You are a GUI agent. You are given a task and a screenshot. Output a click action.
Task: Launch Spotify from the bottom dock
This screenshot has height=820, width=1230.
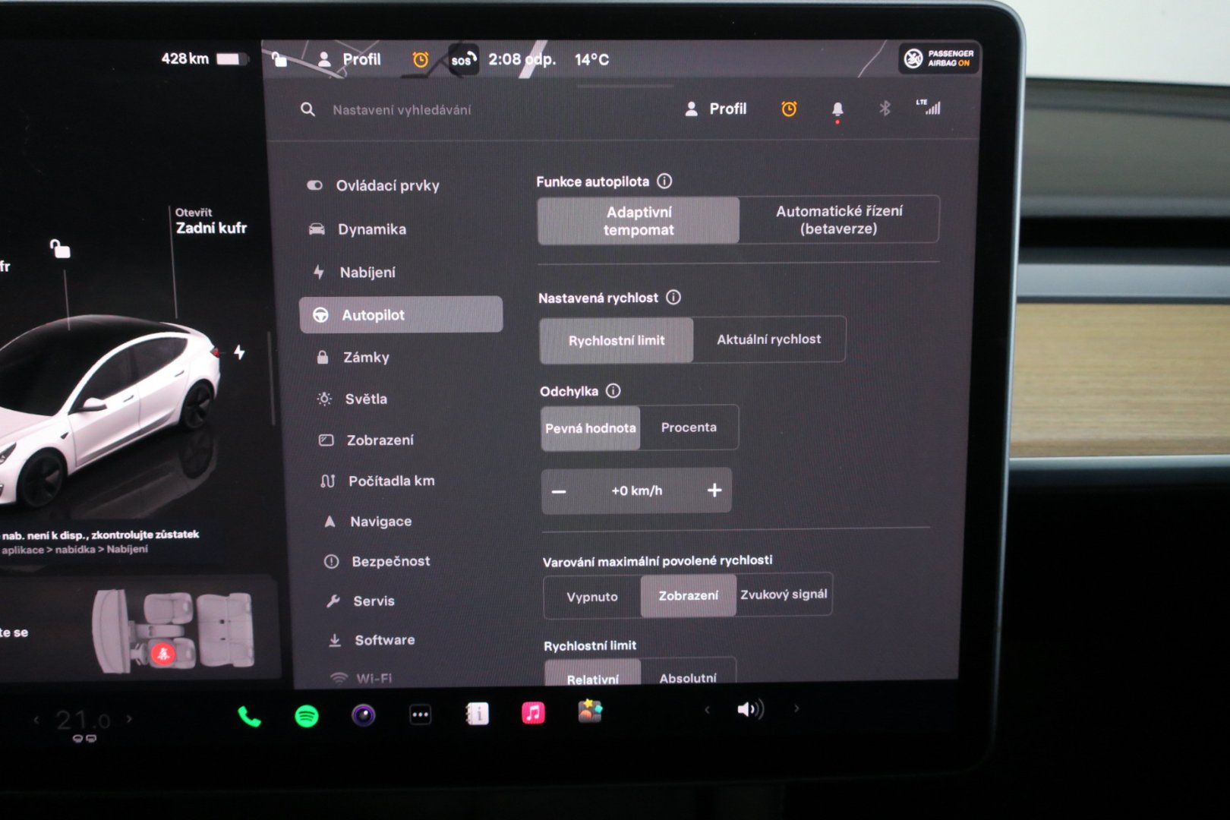(x=307, y=715)
